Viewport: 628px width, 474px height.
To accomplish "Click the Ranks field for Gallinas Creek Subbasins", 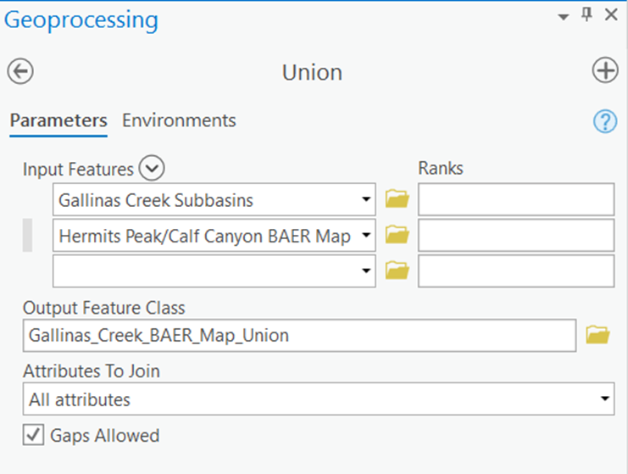I will [515, 201].
